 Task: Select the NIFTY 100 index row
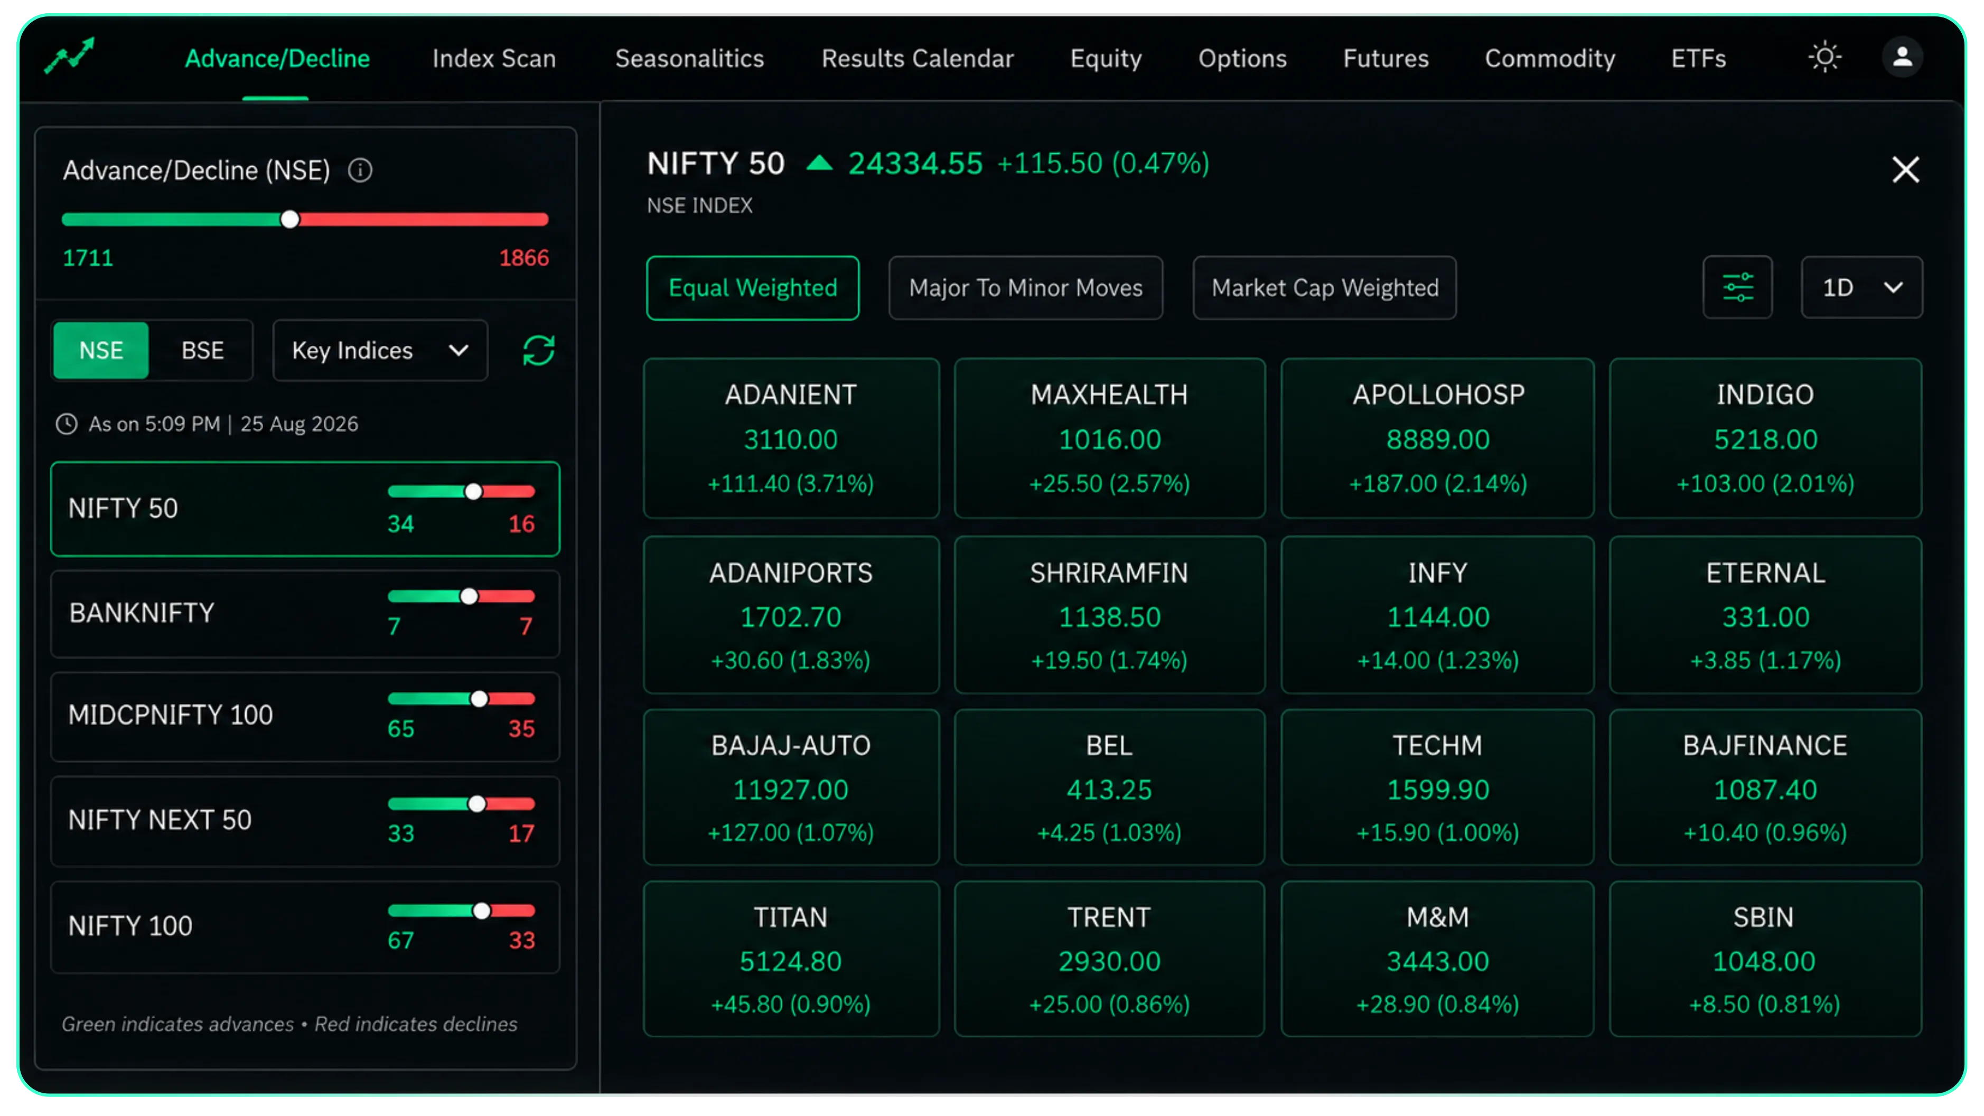305,926
